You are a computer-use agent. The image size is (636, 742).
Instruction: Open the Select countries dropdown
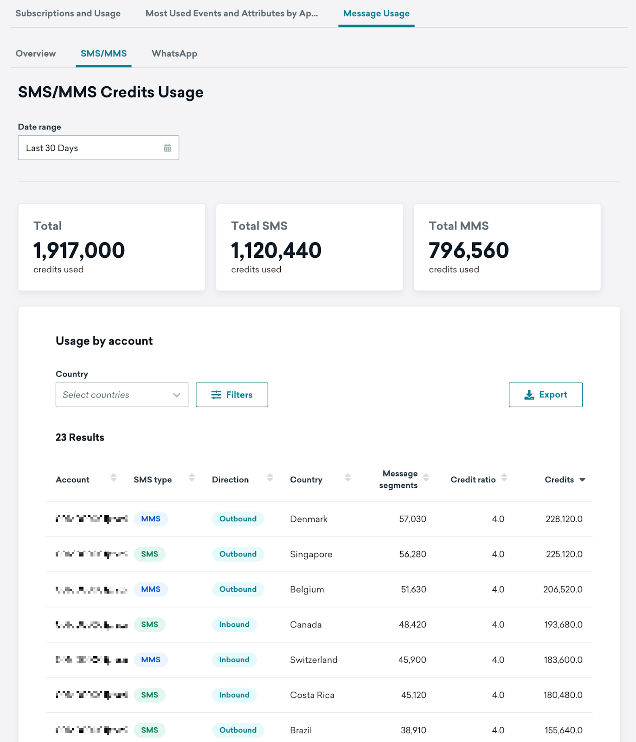122,395
